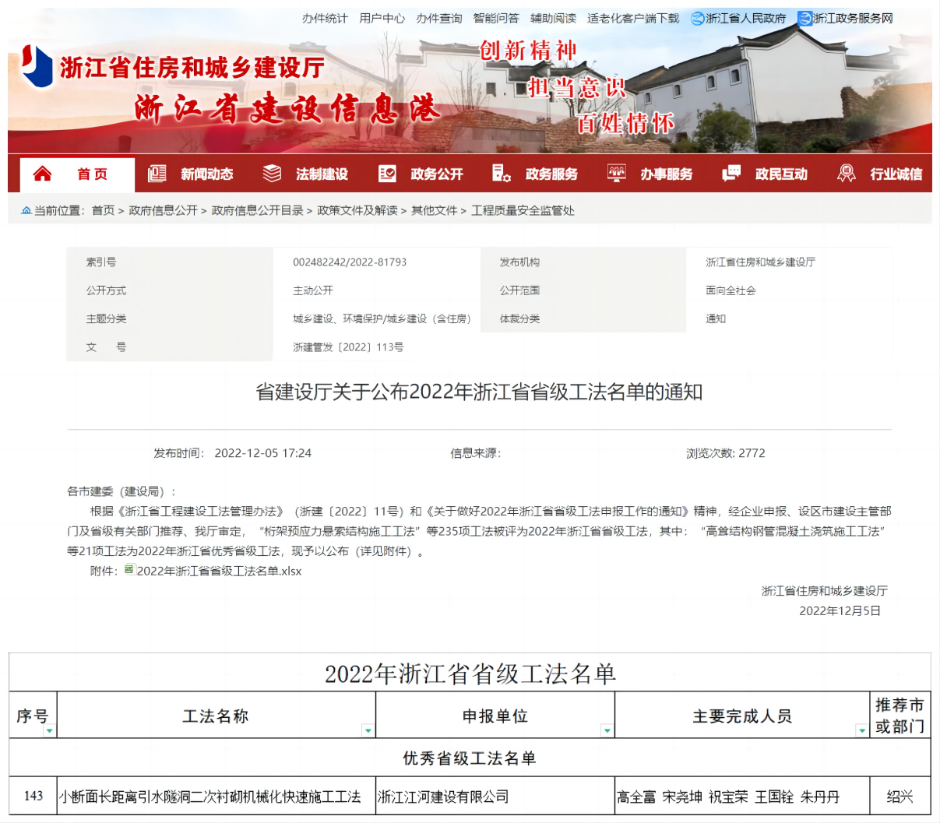This screenshot has height=823, width=940.
Task: Open the 序号 column filter dropdown
Action: (x=49, y=731)
